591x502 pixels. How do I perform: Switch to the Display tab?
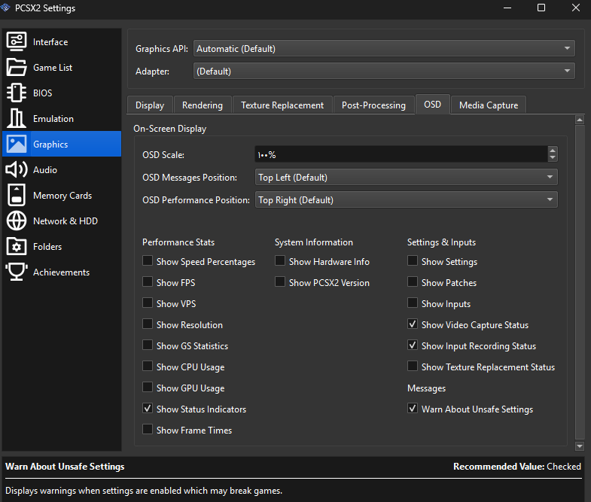click(150, 105)
